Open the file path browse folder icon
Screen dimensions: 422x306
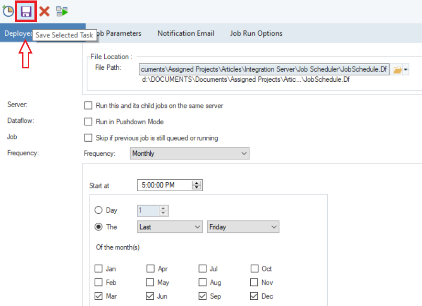[x=397, y=70]
